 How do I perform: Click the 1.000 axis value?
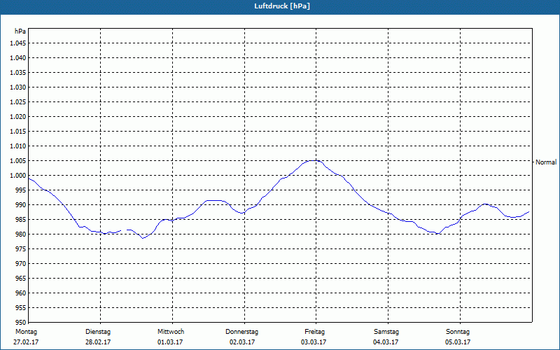click(x=17, y=176)
